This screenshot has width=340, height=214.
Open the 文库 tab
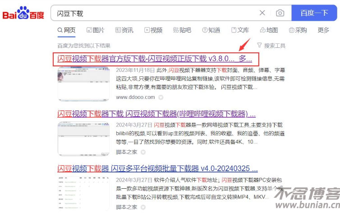[240, 30]
